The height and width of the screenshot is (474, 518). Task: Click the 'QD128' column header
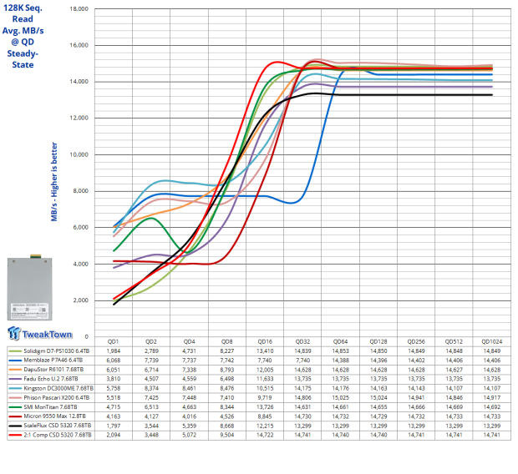378,341
